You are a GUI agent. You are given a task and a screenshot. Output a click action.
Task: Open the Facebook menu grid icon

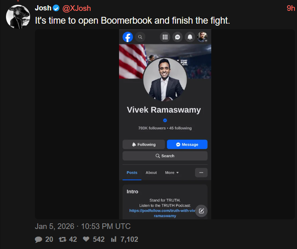tap(165, 37)
